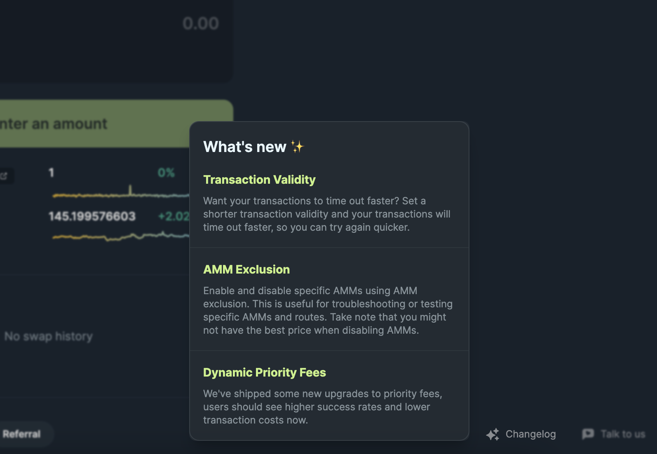Click the upper price sparkline chart

pos(120,194)
